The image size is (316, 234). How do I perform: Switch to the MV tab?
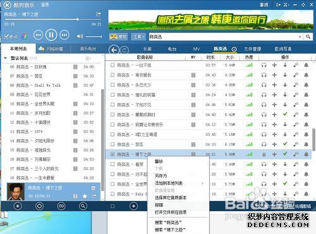tap(197, 49)
